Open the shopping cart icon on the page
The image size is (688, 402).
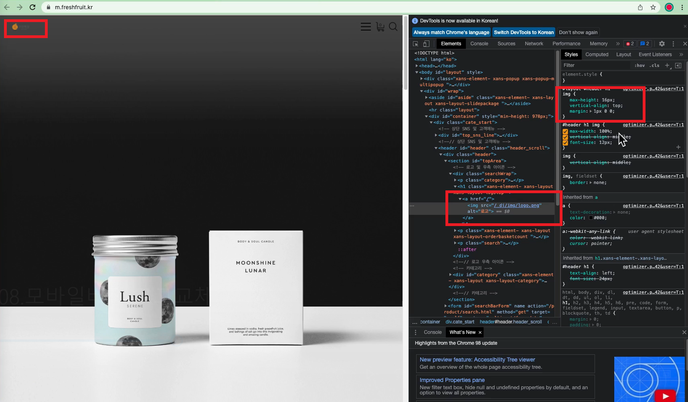click(x=380, y=27)
